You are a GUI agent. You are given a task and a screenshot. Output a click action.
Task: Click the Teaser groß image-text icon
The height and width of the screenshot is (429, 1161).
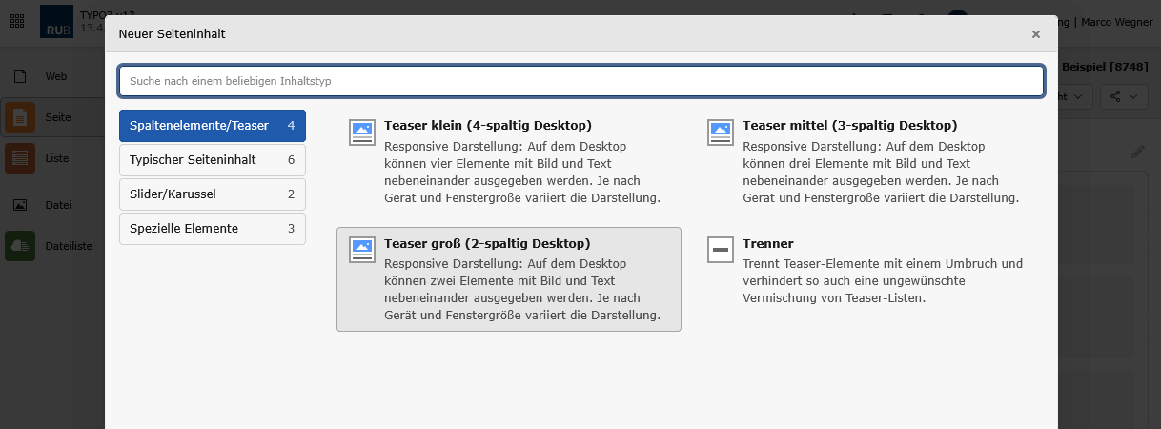point(362,250)
